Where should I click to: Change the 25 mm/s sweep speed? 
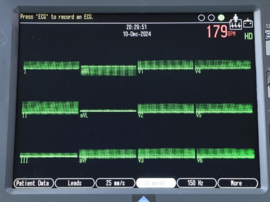pos(115,183)
